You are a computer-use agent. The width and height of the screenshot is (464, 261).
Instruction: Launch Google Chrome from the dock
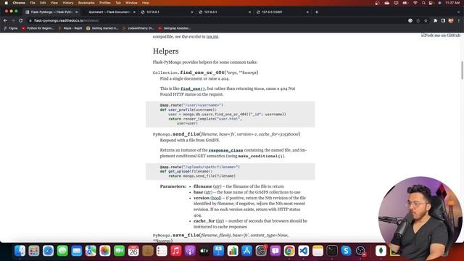click(x=289, y=251)
